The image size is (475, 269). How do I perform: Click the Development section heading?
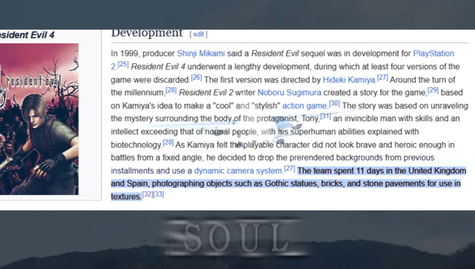pos(147,33)
